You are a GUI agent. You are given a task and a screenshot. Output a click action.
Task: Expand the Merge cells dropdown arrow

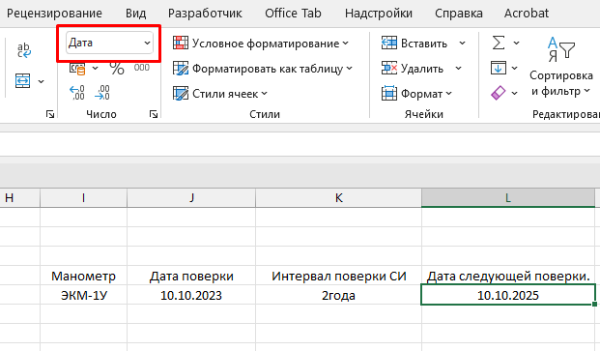41,81
